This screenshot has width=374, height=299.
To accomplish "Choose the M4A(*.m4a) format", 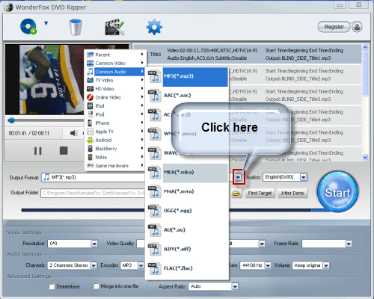I will 187,191.
